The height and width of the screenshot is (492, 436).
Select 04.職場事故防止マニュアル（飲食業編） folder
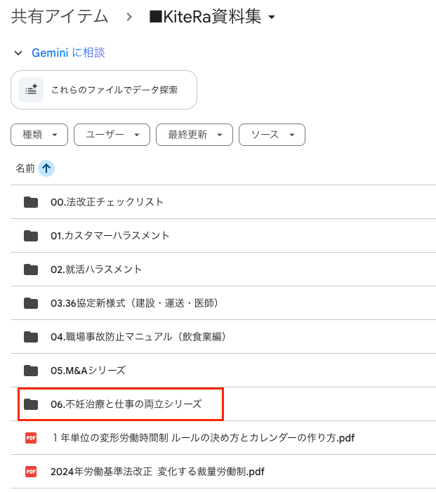[138, 337]
